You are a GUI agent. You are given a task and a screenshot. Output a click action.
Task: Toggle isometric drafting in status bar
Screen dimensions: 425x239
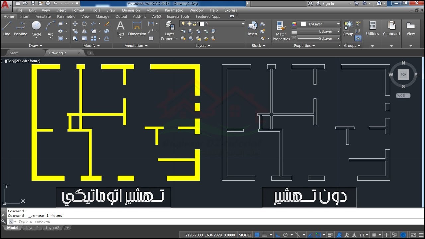coord(298,235)
